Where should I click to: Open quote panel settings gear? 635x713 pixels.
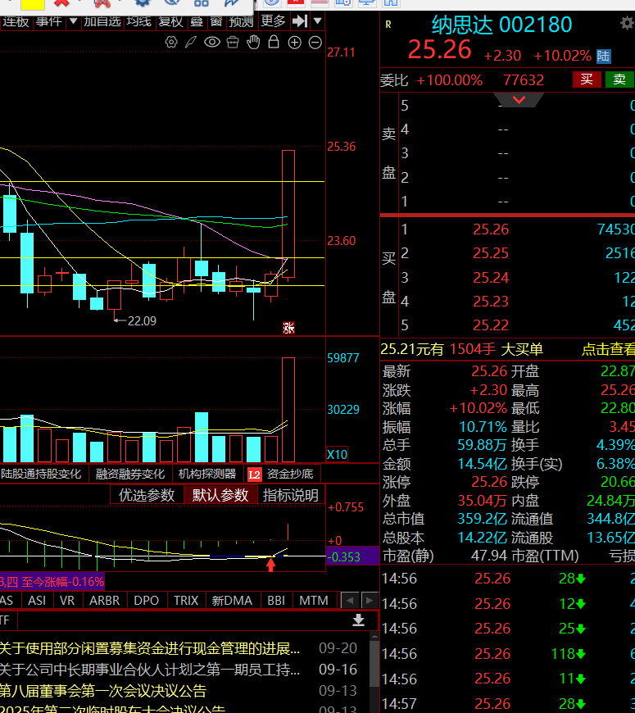point(627,23)
